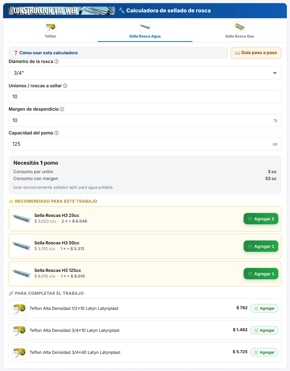This screenshot has width=290, height=371.
Task: Add 2 Sella Roscas H3 25cc to cart
Action: [x=261, y=219]
